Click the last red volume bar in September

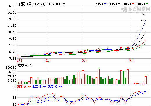146,80
